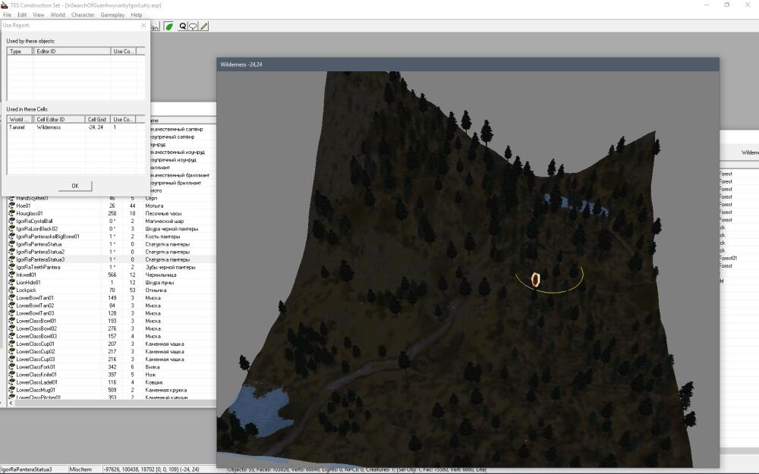Close the Use Report dialog

(143, 25)
